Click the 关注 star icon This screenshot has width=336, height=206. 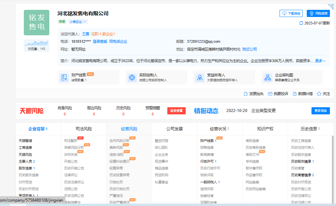tap(319, 94)
